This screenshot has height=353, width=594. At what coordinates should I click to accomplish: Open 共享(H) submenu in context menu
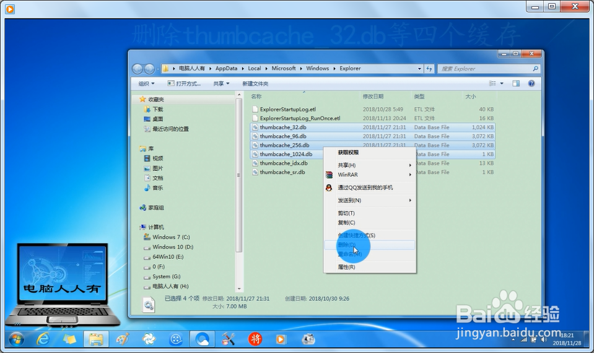(369, 165)
